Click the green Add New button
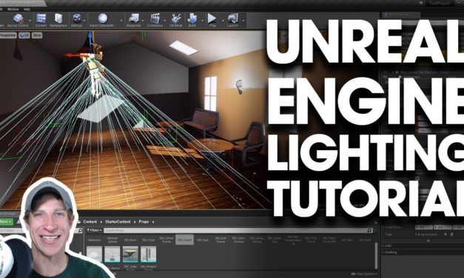Image resolution: width=464 pixels, height=278 pixels. pyautogui.click(x=6, y=222)
